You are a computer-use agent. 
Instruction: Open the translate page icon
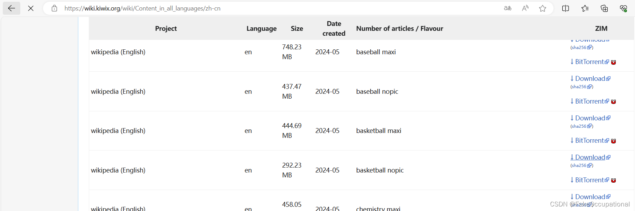tap(508, 8)
